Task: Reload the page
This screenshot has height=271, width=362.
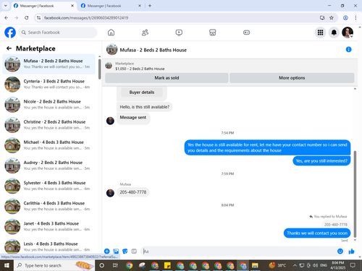Action: [27, 17]
